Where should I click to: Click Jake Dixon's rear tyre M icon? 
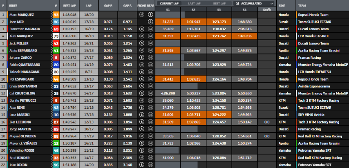click(150, 165)
